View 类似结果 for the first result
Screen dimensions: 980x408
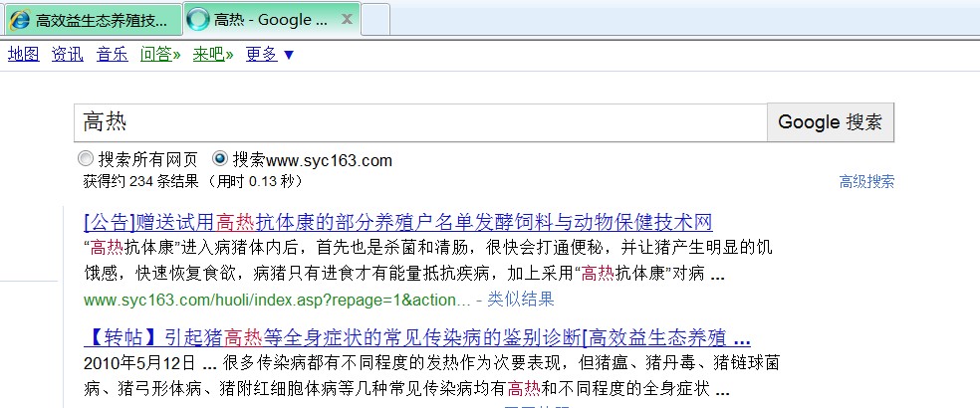click(x=521, y=300)
